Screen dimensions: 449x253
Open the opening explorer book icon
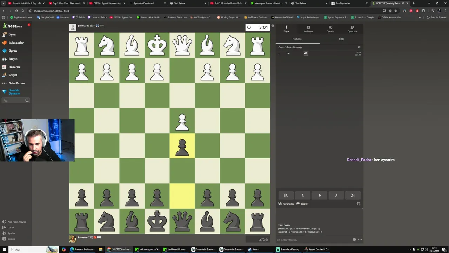click(x=359, y=47)
